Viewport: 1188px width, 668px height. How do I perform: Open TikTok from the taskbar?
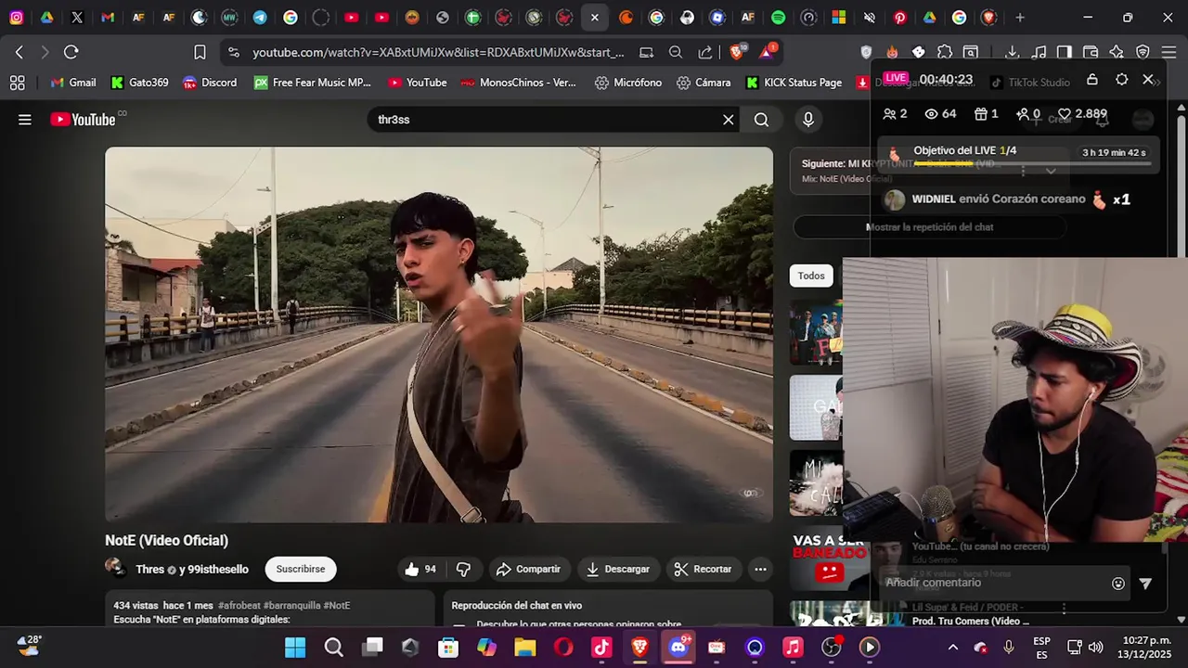point(601,648)
